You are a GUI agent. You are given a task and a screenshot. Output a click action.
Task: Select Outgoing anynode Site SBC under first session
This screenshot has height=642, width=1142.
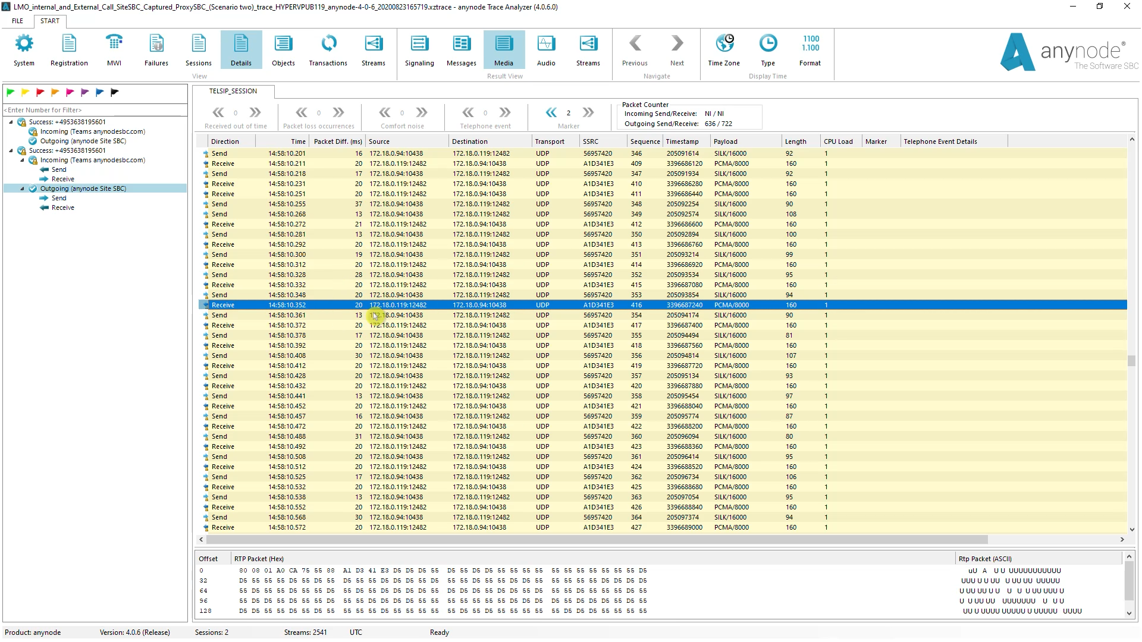click(83, 141)
